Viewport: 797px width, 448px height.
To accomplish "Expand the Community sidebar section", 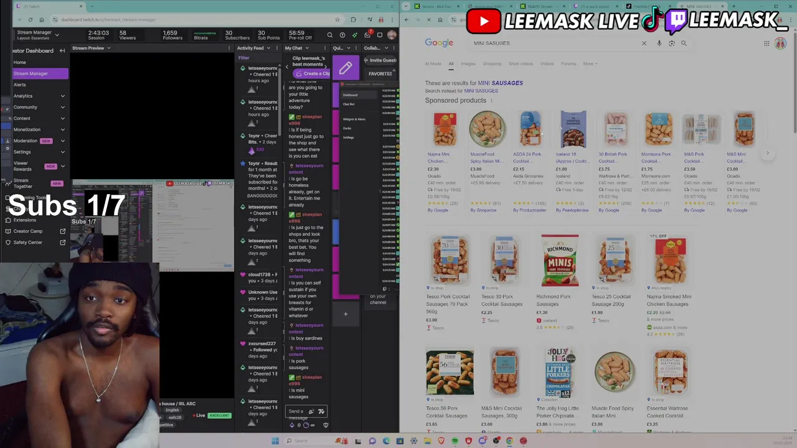I will point(62,107).
